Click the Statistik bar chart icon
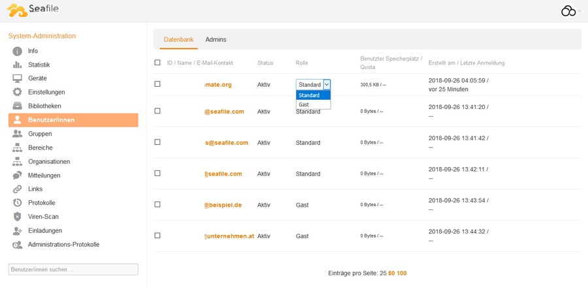588x287 pixels. tap(17, 65)
